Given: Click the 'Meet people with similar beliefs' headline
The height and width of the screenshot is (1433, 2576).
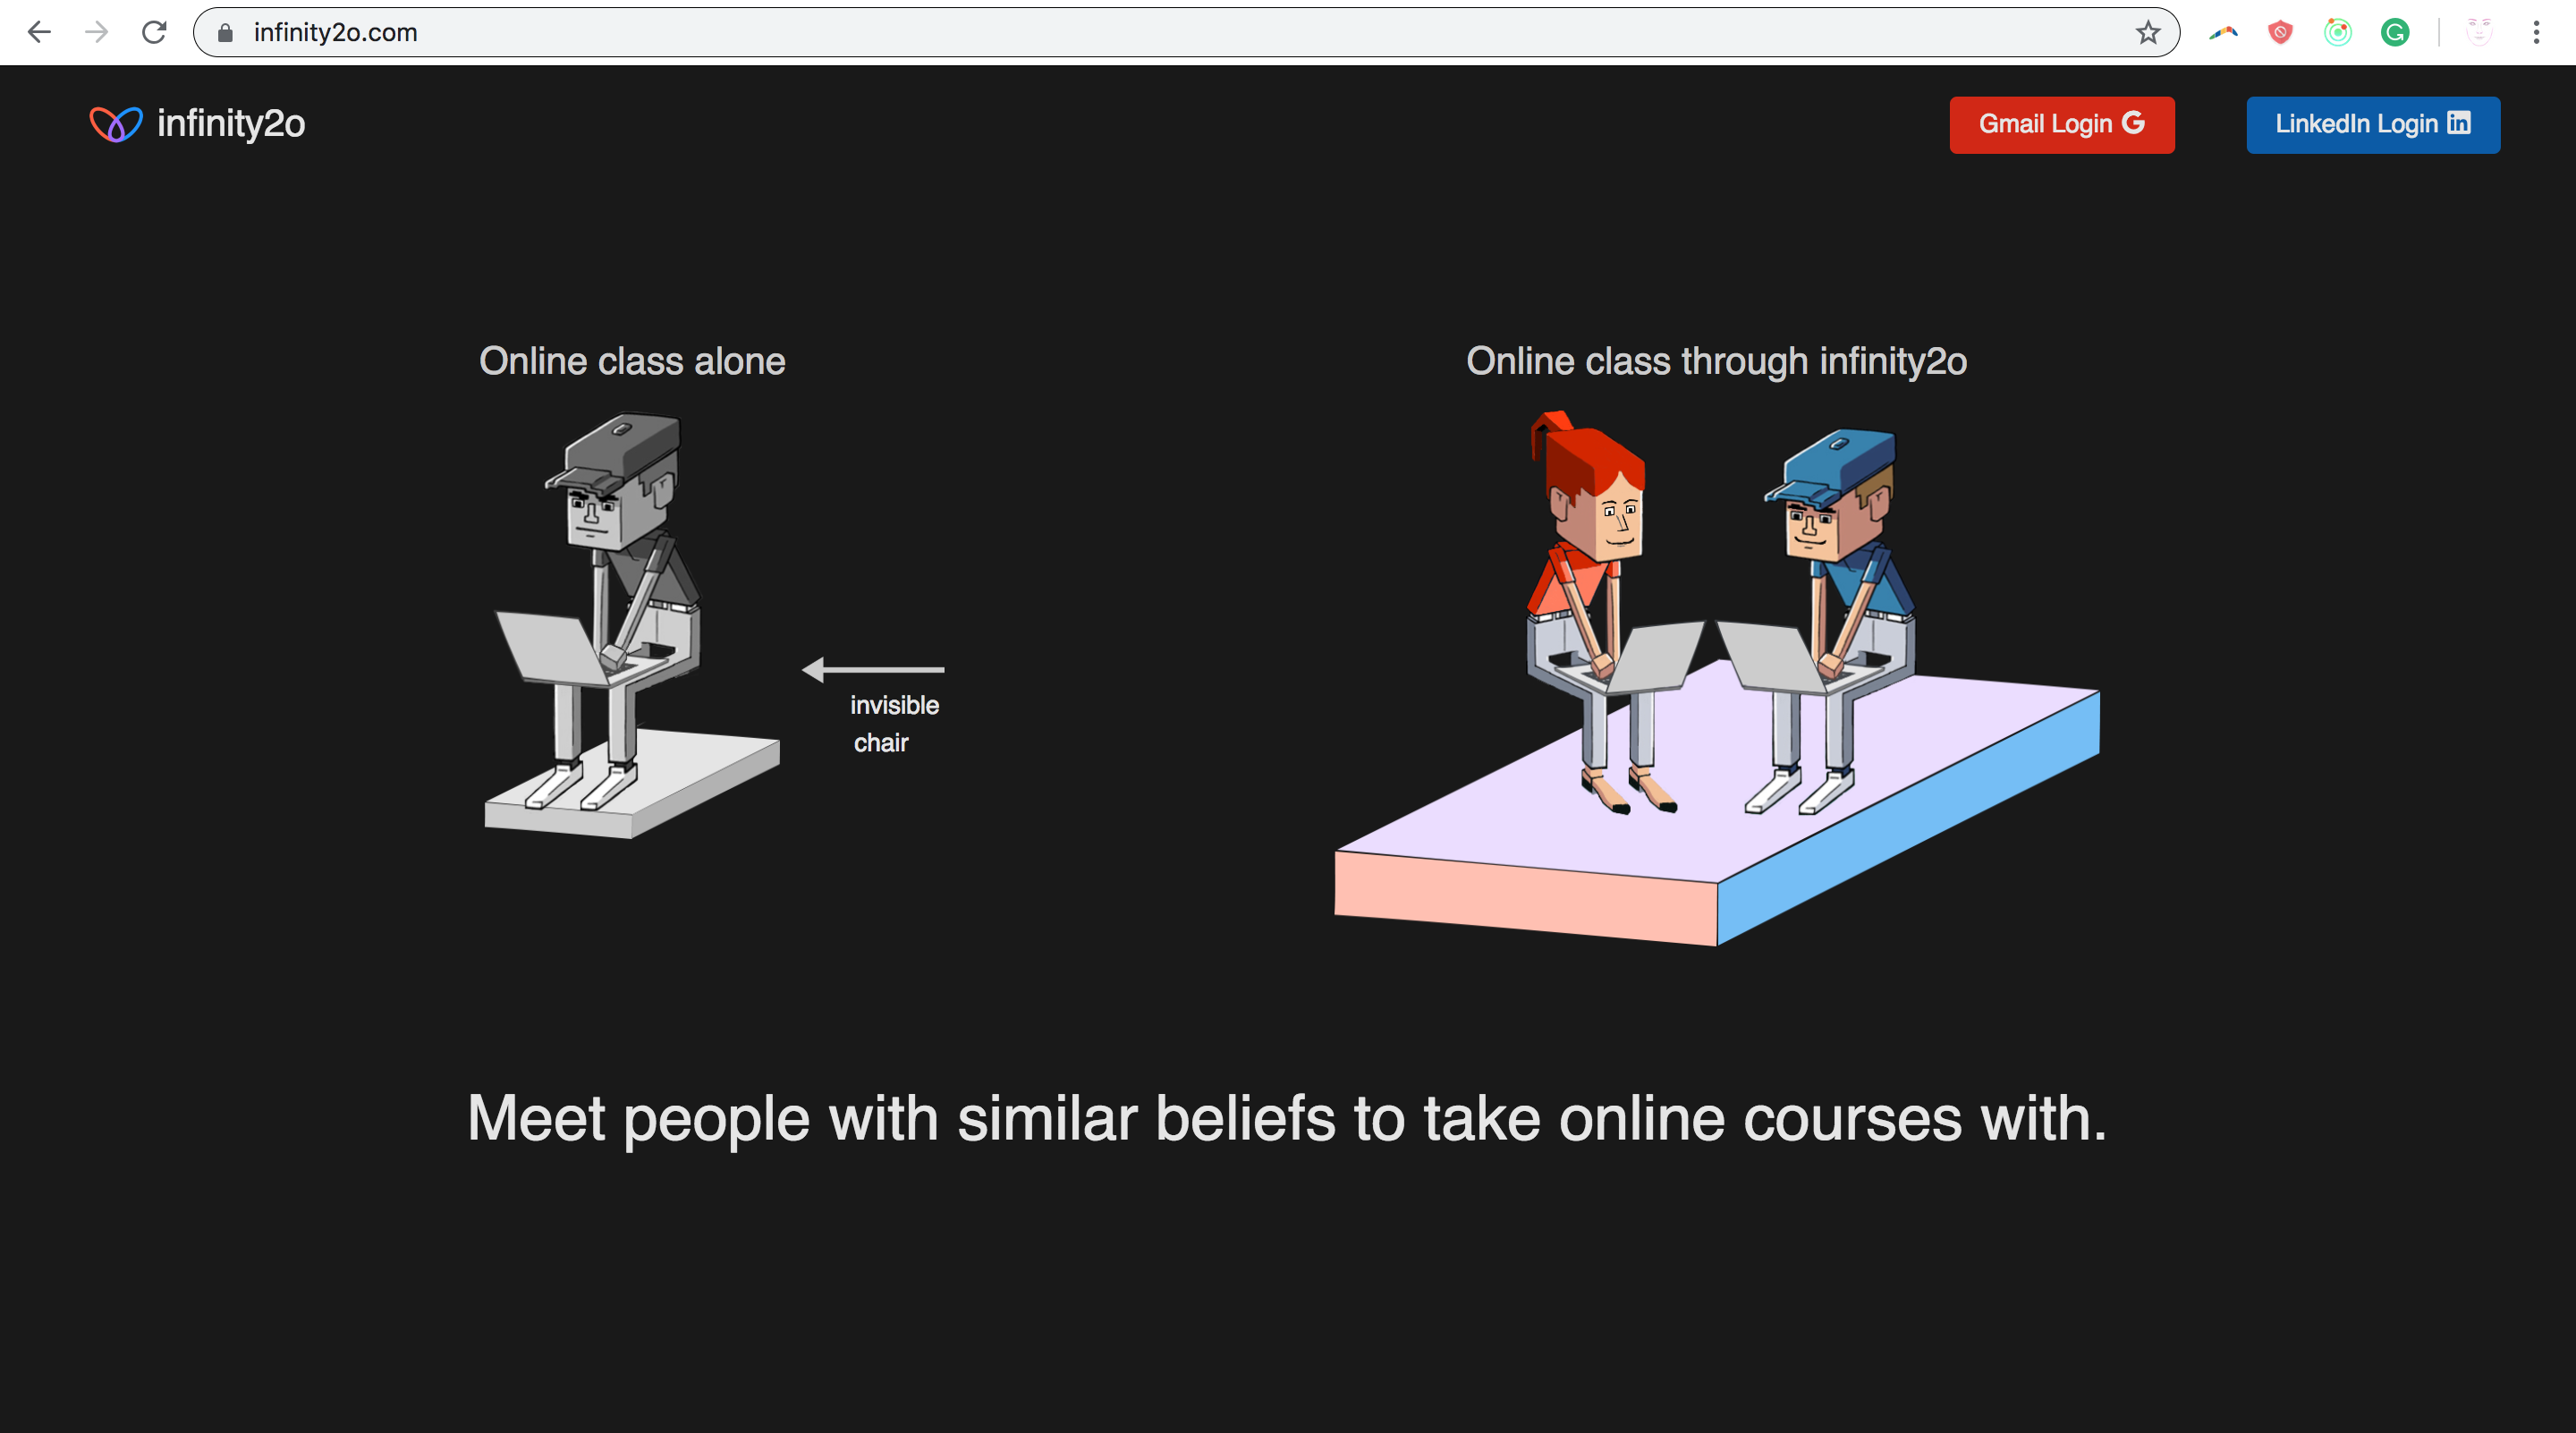Looking at the screenshot, I should coord(1287,1118).
